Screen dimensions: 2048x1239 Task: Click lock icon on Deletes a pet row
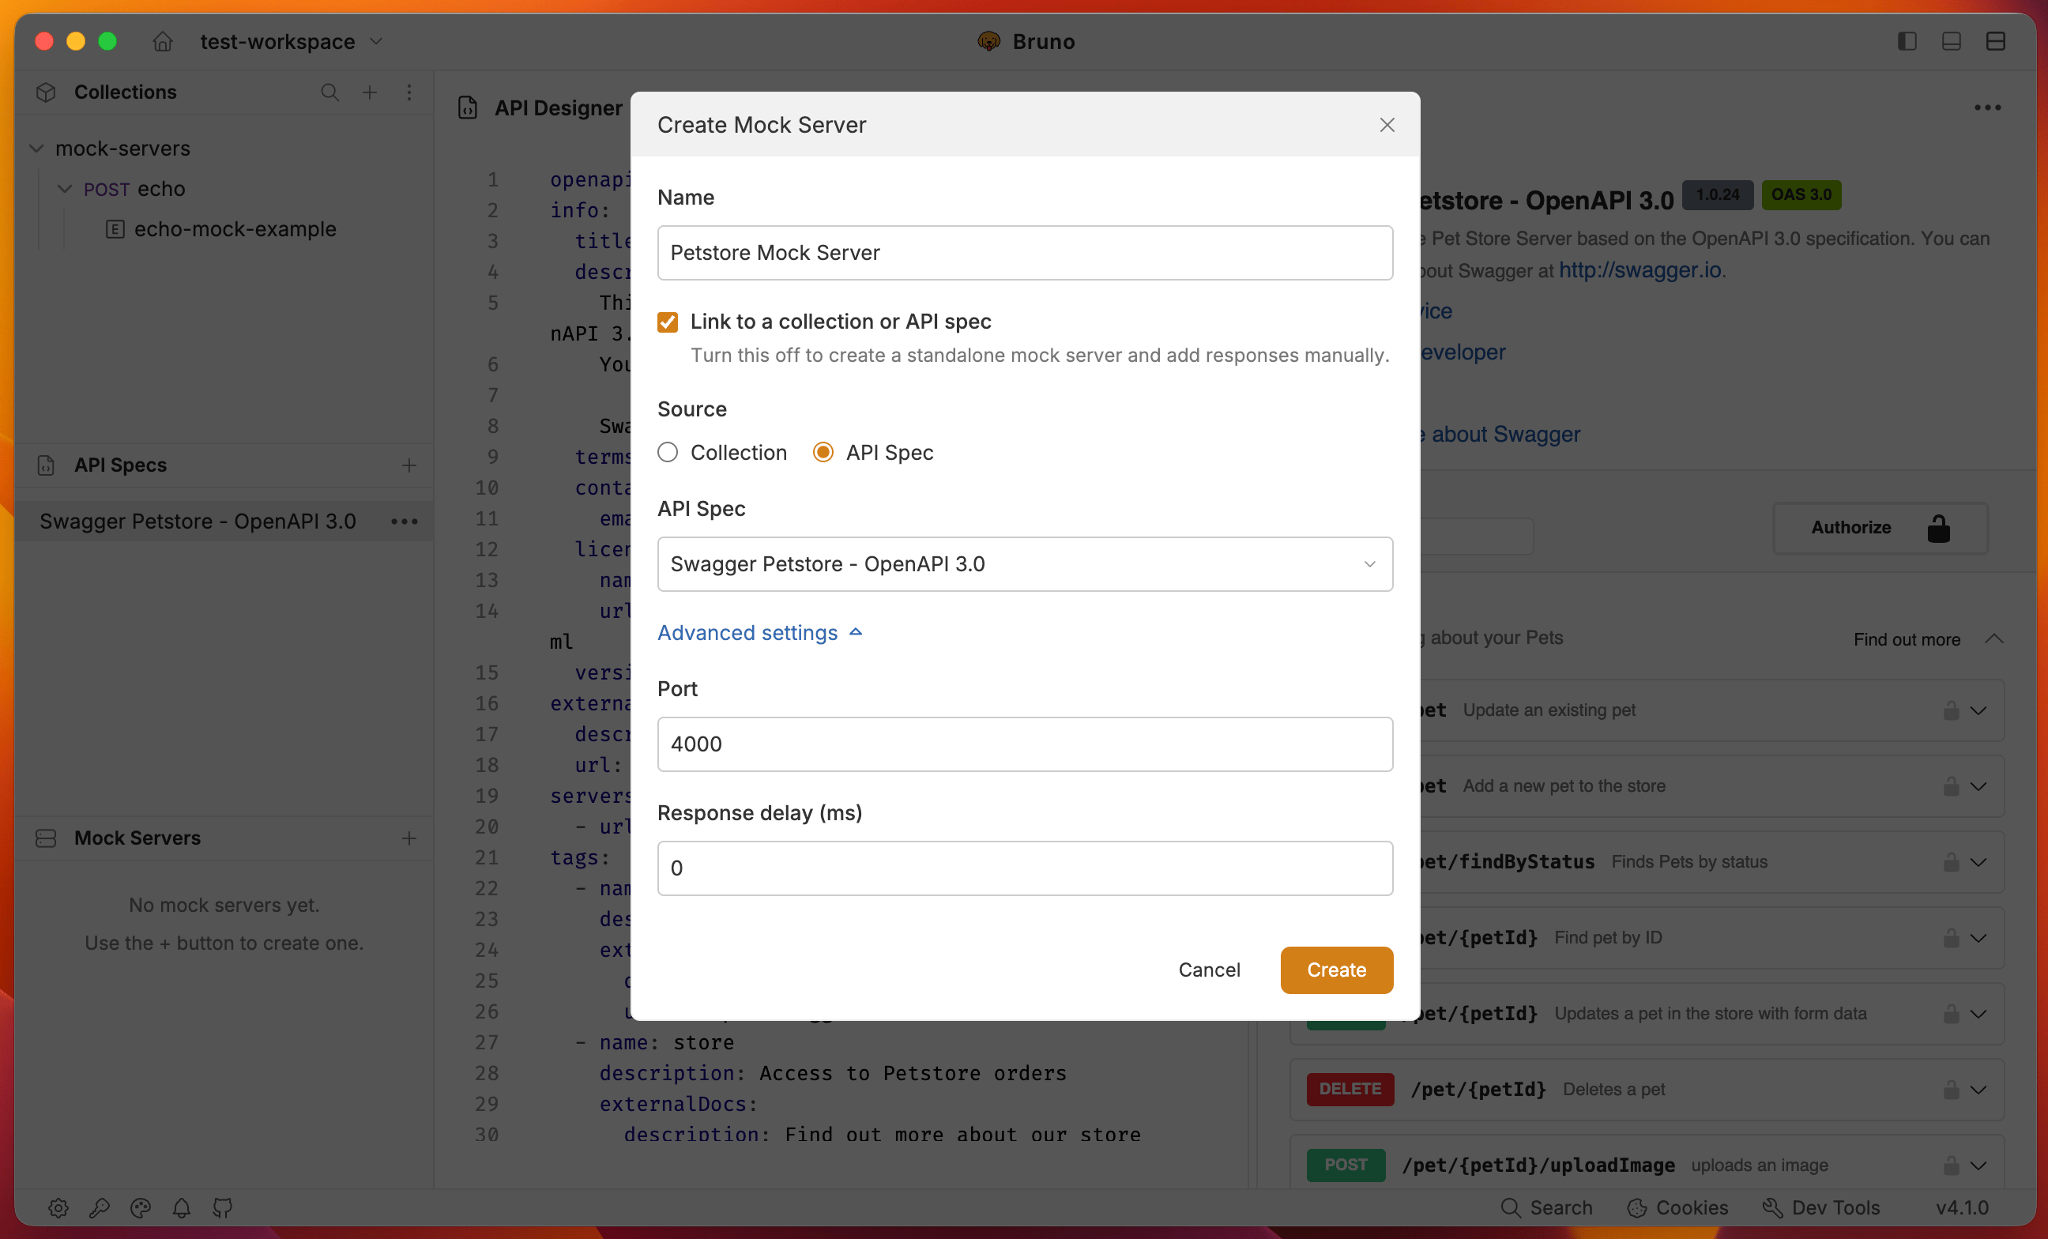[x=1951, y=1090]
